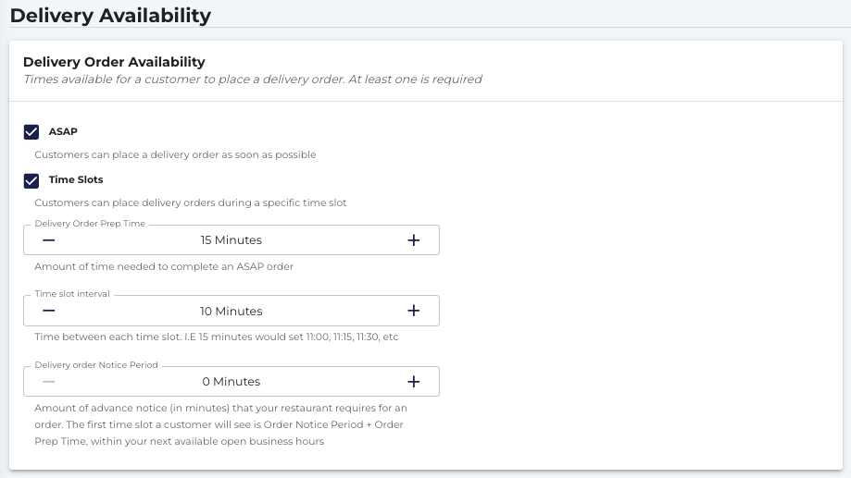Click the Delivery Order Prep Time field label
Screen dimensions: 851x478
(x=90, y=224)
